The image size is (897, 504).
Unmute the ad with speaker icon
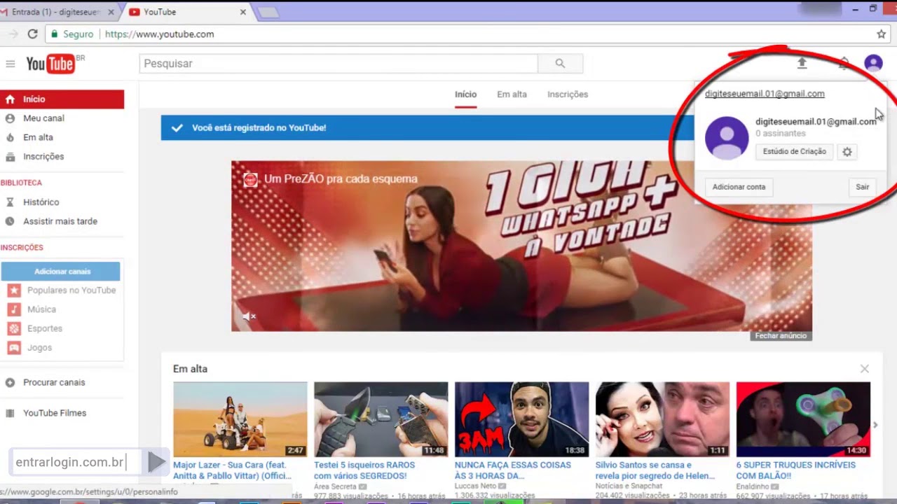point(249,316)
